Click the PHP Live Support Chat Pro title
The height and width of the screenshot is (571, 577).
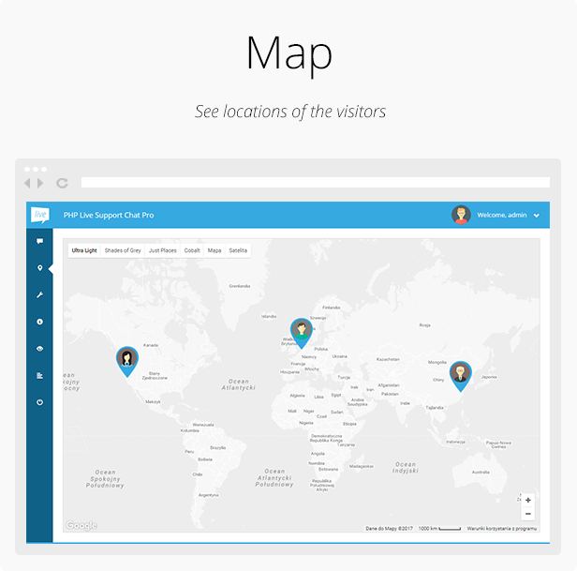tap(109, 215)
